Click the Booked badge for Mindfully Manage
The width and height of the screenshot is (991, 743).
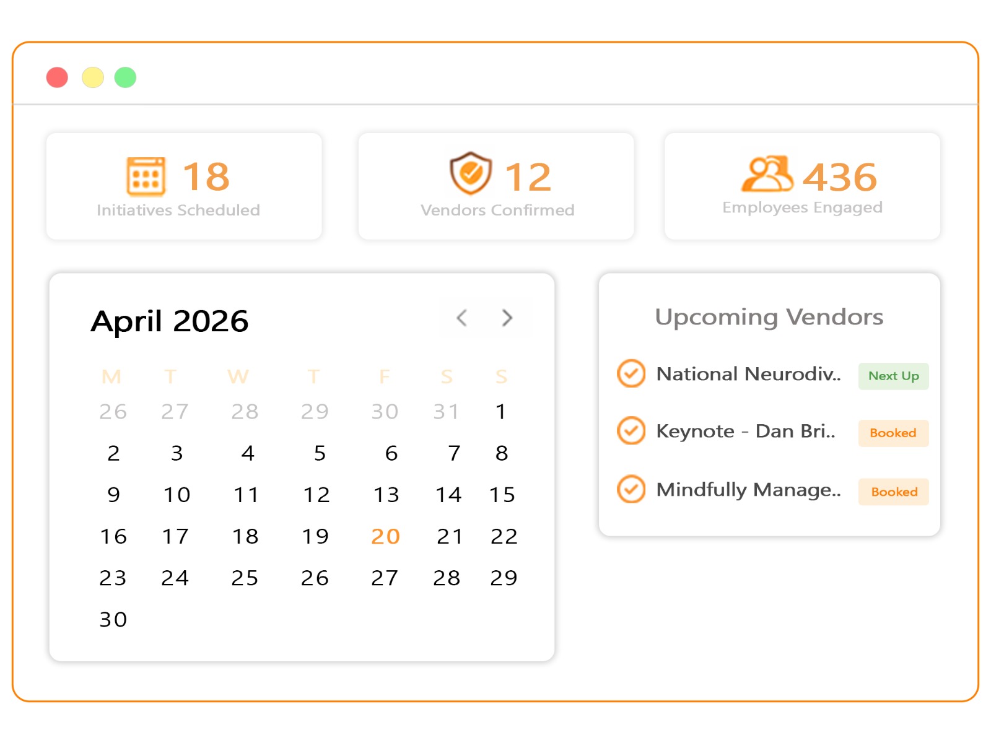click(893, 492)
